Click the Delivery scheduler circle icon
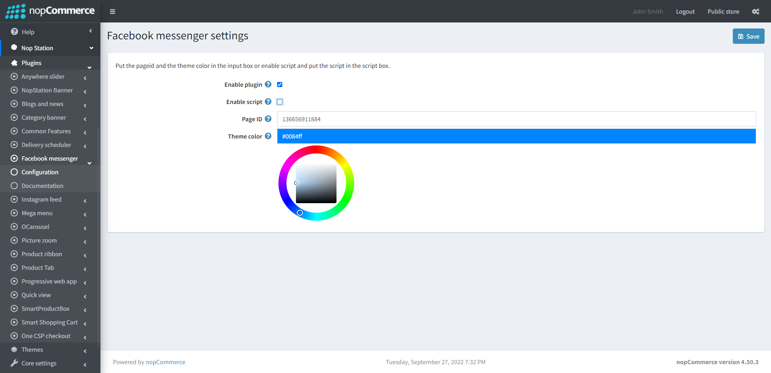The width and height of the screenshot is (771, 373). [x=14, y=145]
